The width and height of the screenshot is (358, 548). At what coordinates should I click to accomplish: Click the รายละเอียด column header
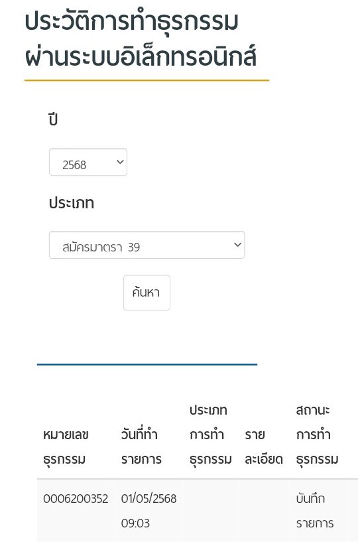coord(264,446)
